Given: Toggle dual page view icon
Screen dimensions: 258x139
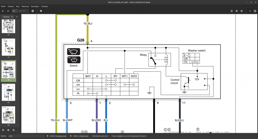Looking at the screenshot, I should (x=255, y=11).
